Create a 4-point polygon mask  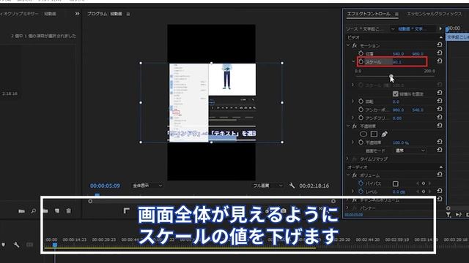point(374,134)
